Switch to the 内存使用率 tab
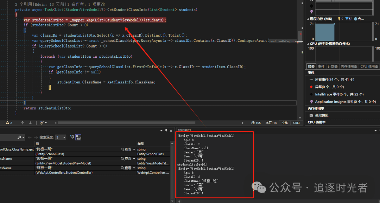 [348, 66]
